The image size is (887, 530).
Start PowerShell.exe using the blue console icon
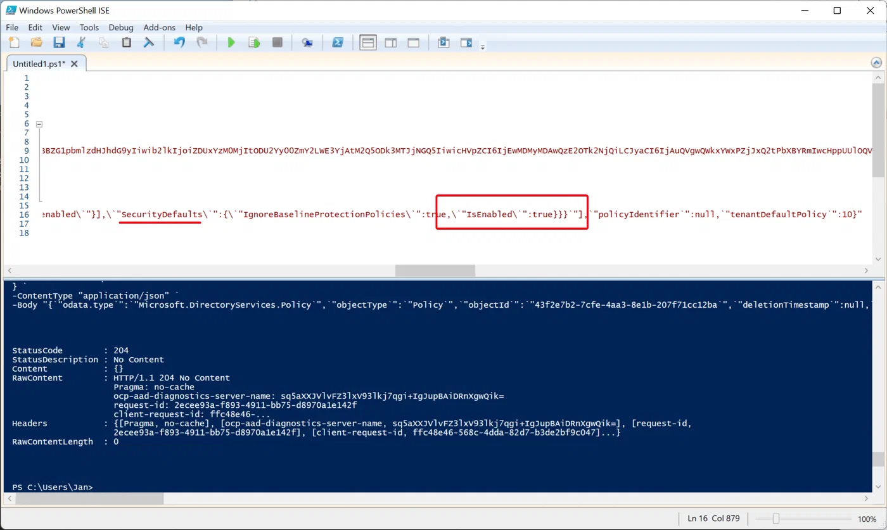click(x=338, y=42)
